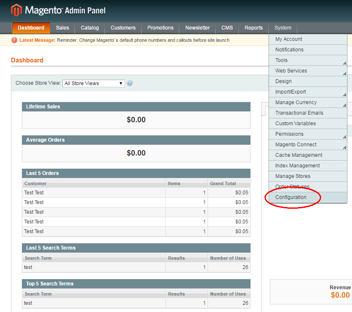
Task: Expand the Import/Export submenu arrow
Action: coord(344,95)
